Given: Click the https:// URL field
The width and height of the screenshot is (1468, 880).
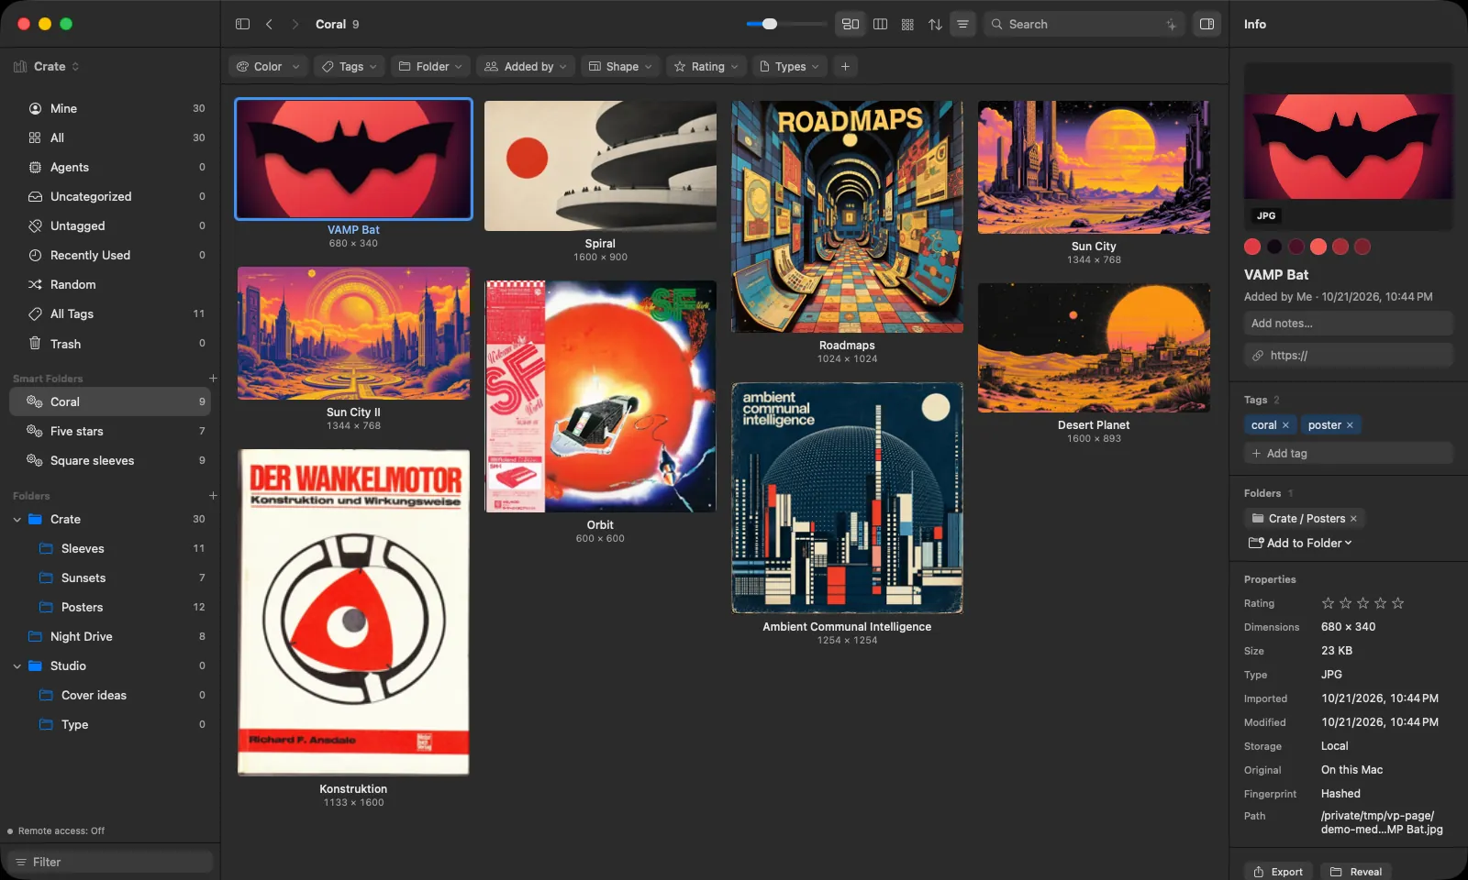Looking at the screenshot, I should [x=1348, y=355].
